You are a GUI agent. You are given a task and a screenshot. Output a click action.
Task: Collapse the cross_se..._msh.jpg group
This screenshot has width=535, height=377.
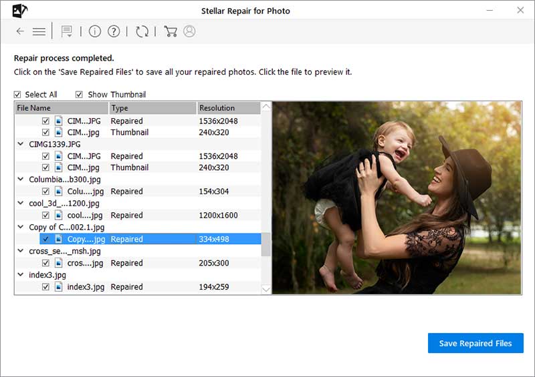21,251
